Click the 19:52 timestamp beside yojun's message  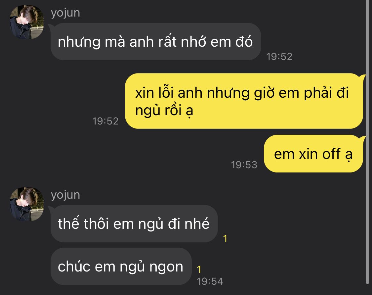279,57
